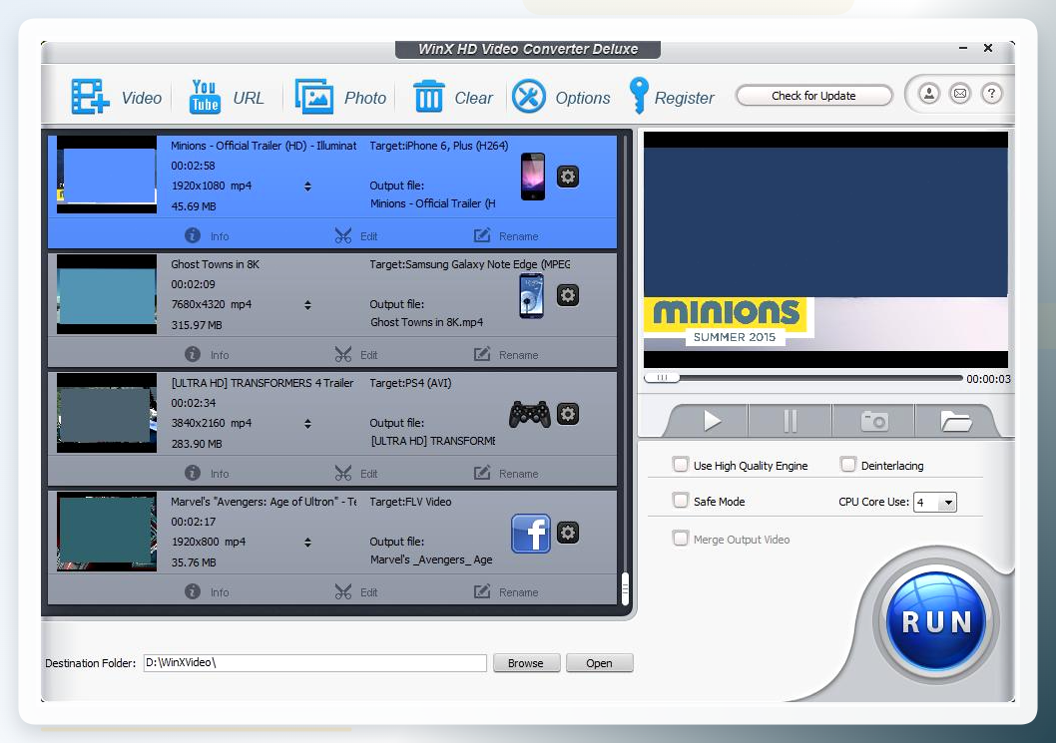This screenshot has width=1056, height=743.
Task: Clear the video list with trash icon
Action: click(x=452, y=98)
